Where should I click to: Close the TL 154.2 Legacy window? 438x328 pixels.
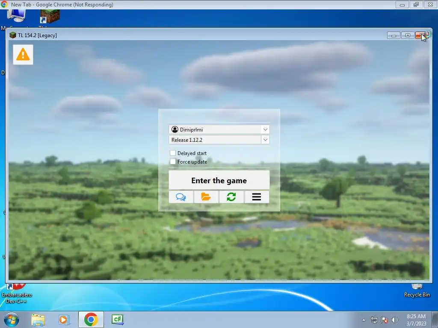(x=422, y=35)
